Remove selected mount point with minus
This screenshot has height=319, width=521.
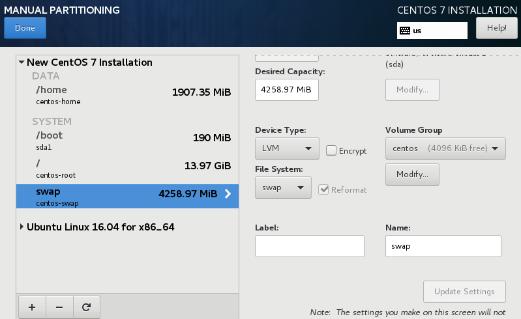(59, 307)
